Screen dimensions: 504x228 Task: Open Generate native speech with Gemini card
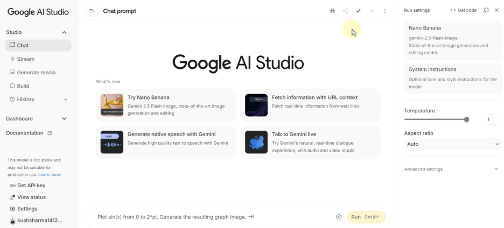click(166, 142)
